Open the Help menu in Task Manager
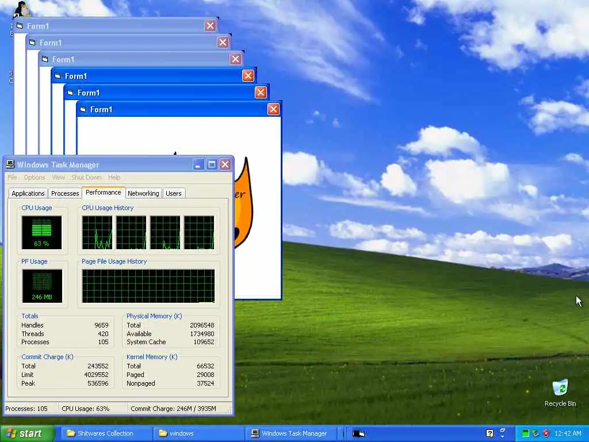Viewport: 589px width, 442px height. [114, 177]
